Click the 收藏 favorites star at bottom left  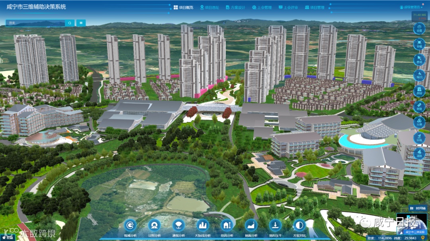pyautogui.click(x=8, y=238)
